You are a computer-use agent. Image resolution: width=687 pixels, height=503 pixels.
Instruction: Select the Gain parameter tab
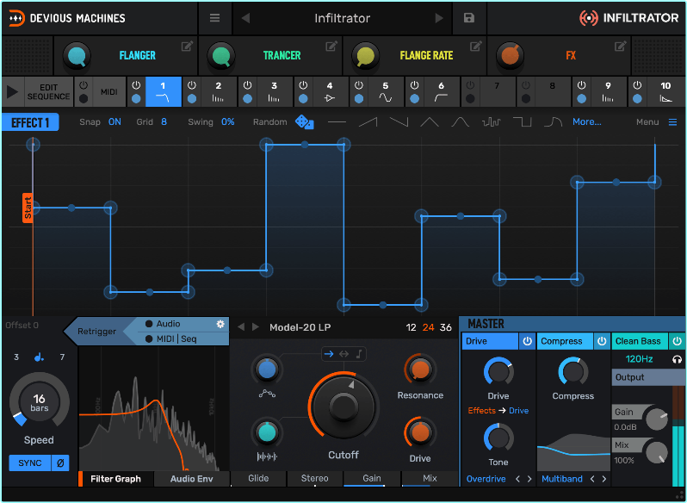point(372,479)
